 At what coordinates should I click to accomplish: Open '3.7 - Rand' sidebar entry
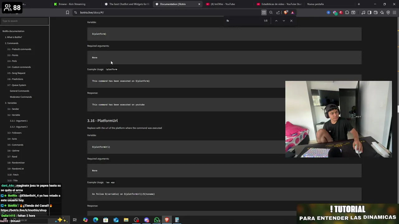pos(12,156)
